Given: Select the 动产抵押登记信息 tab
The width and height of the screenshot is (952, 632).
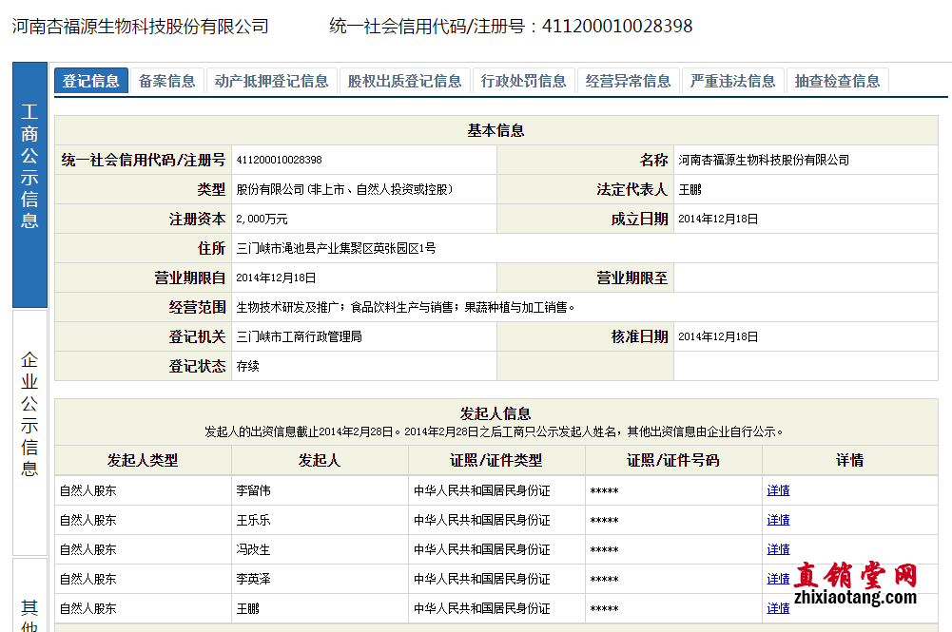Looking at the screenshot, I should [272, 81].
